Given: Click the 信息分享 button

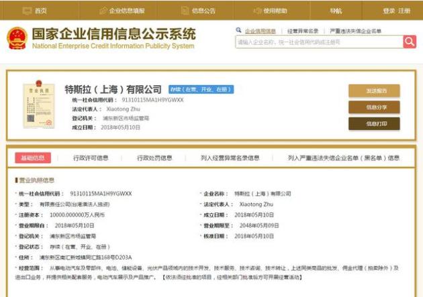Looking at the screenshot, I should 374,107.
